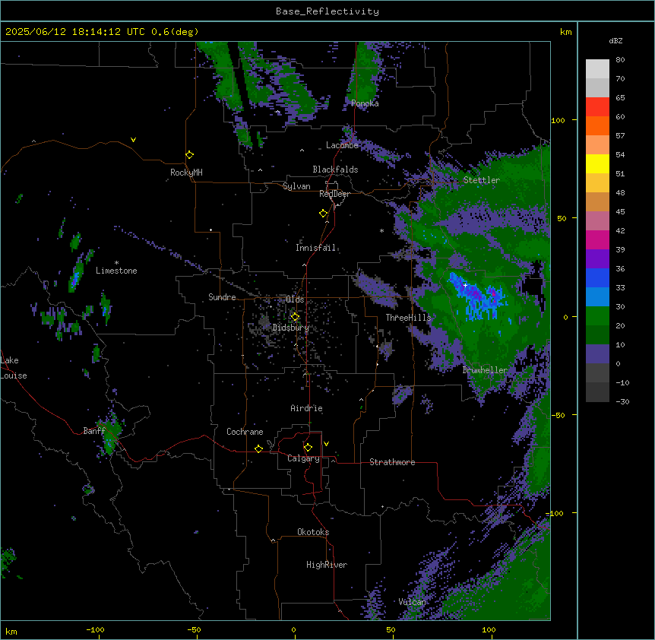Click the yellow V marker east of Calgary

326,444
